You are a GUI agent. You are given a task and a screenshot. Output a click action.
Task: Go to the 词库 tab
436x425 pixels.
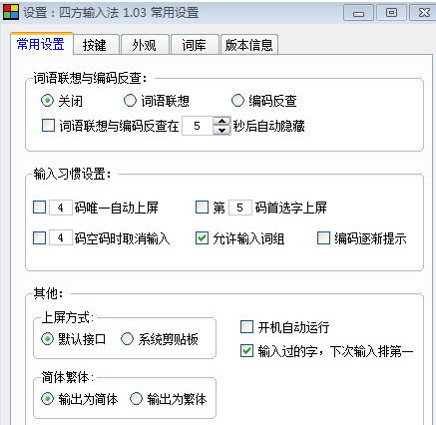(195, 45)
